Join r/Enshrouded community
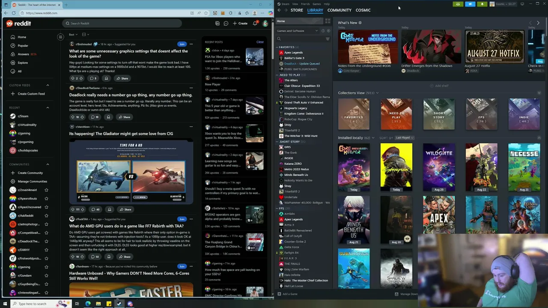This screenshot has width=548, height=308. [x=182, y=44]
